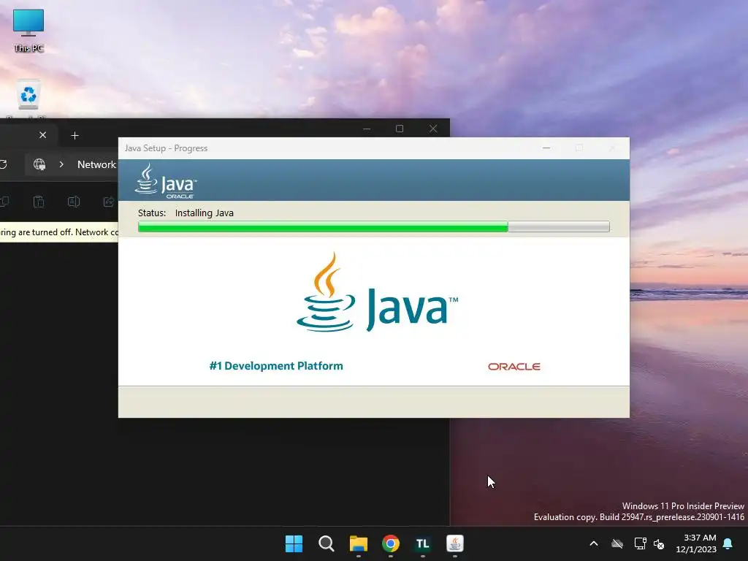Click the Share icon in the Explorer toolbar
Viewport: 748px width, 561px height.
click(x=109, y=202)
